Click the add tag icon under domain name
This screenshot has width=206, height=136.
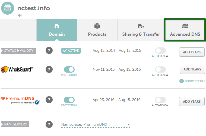click(x=20, y=15)
